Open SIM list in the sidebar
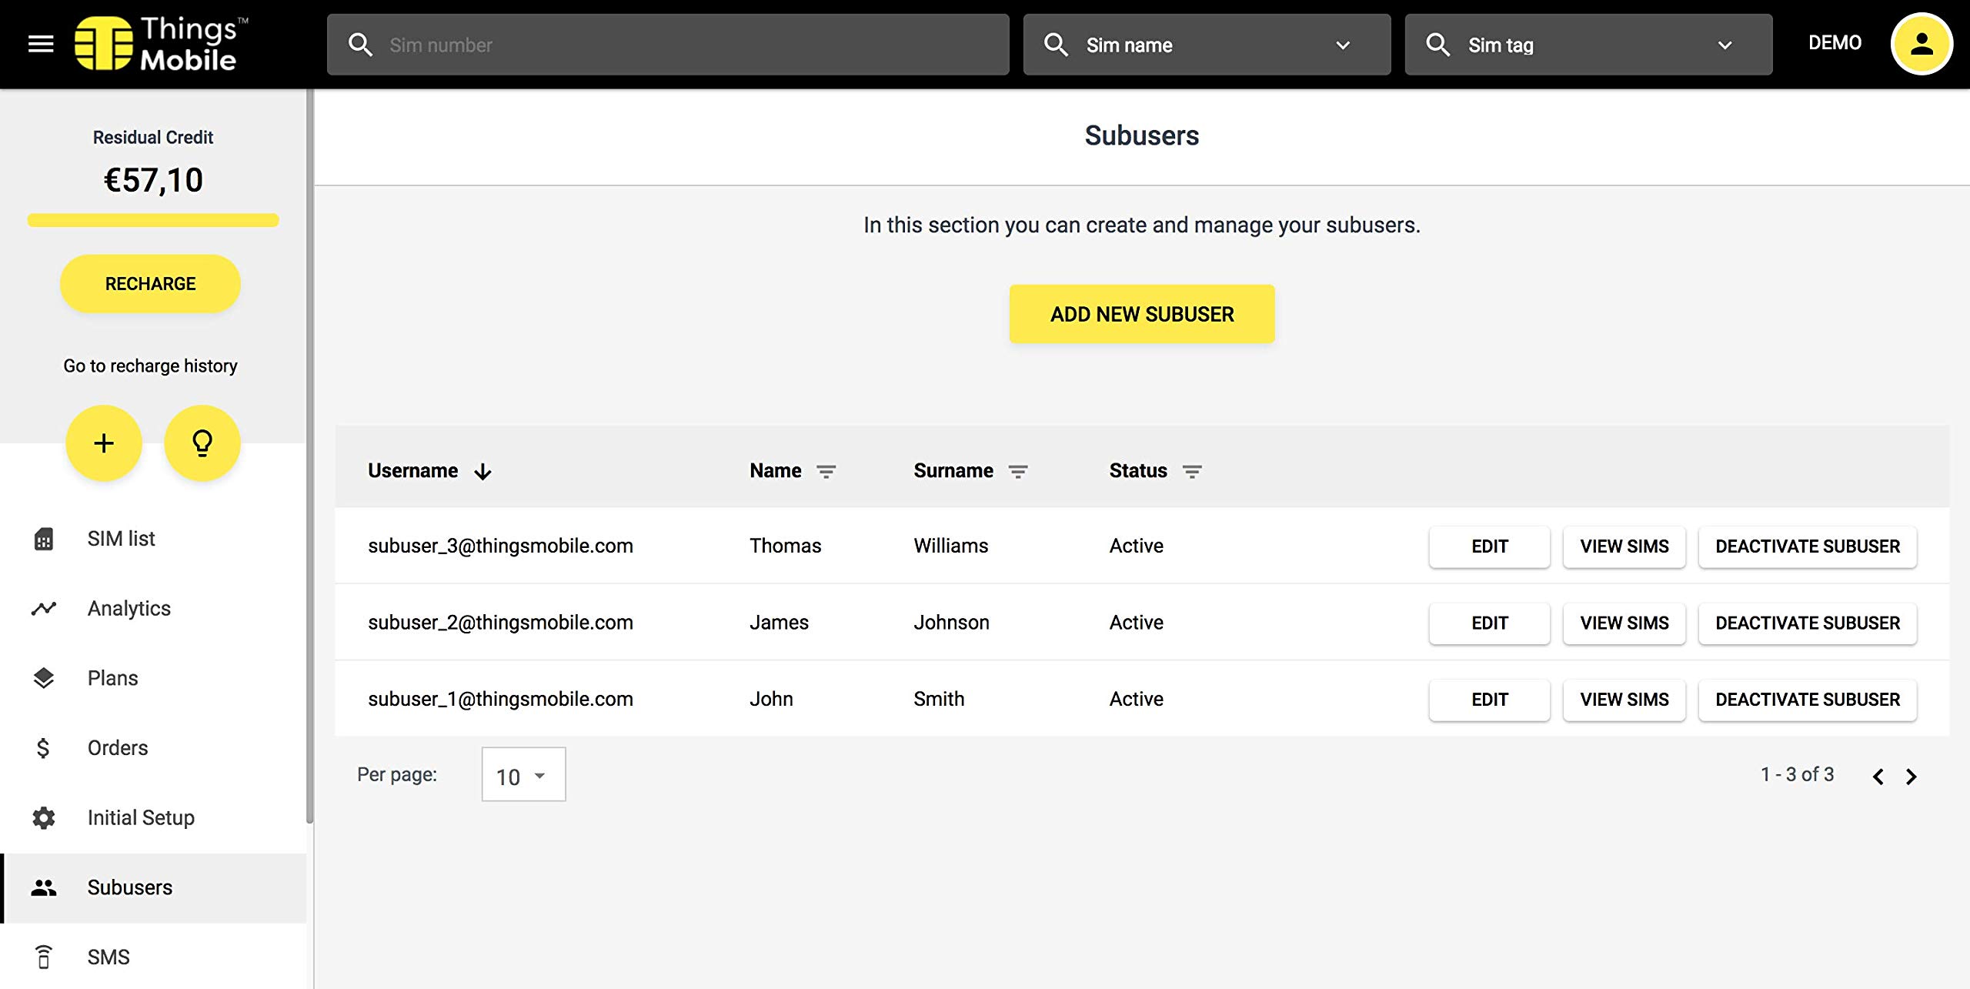 coord(121,539)
